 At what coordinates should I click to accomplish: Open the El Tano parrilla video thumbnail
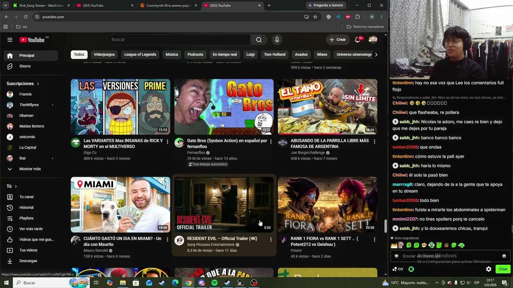point(327,107)
